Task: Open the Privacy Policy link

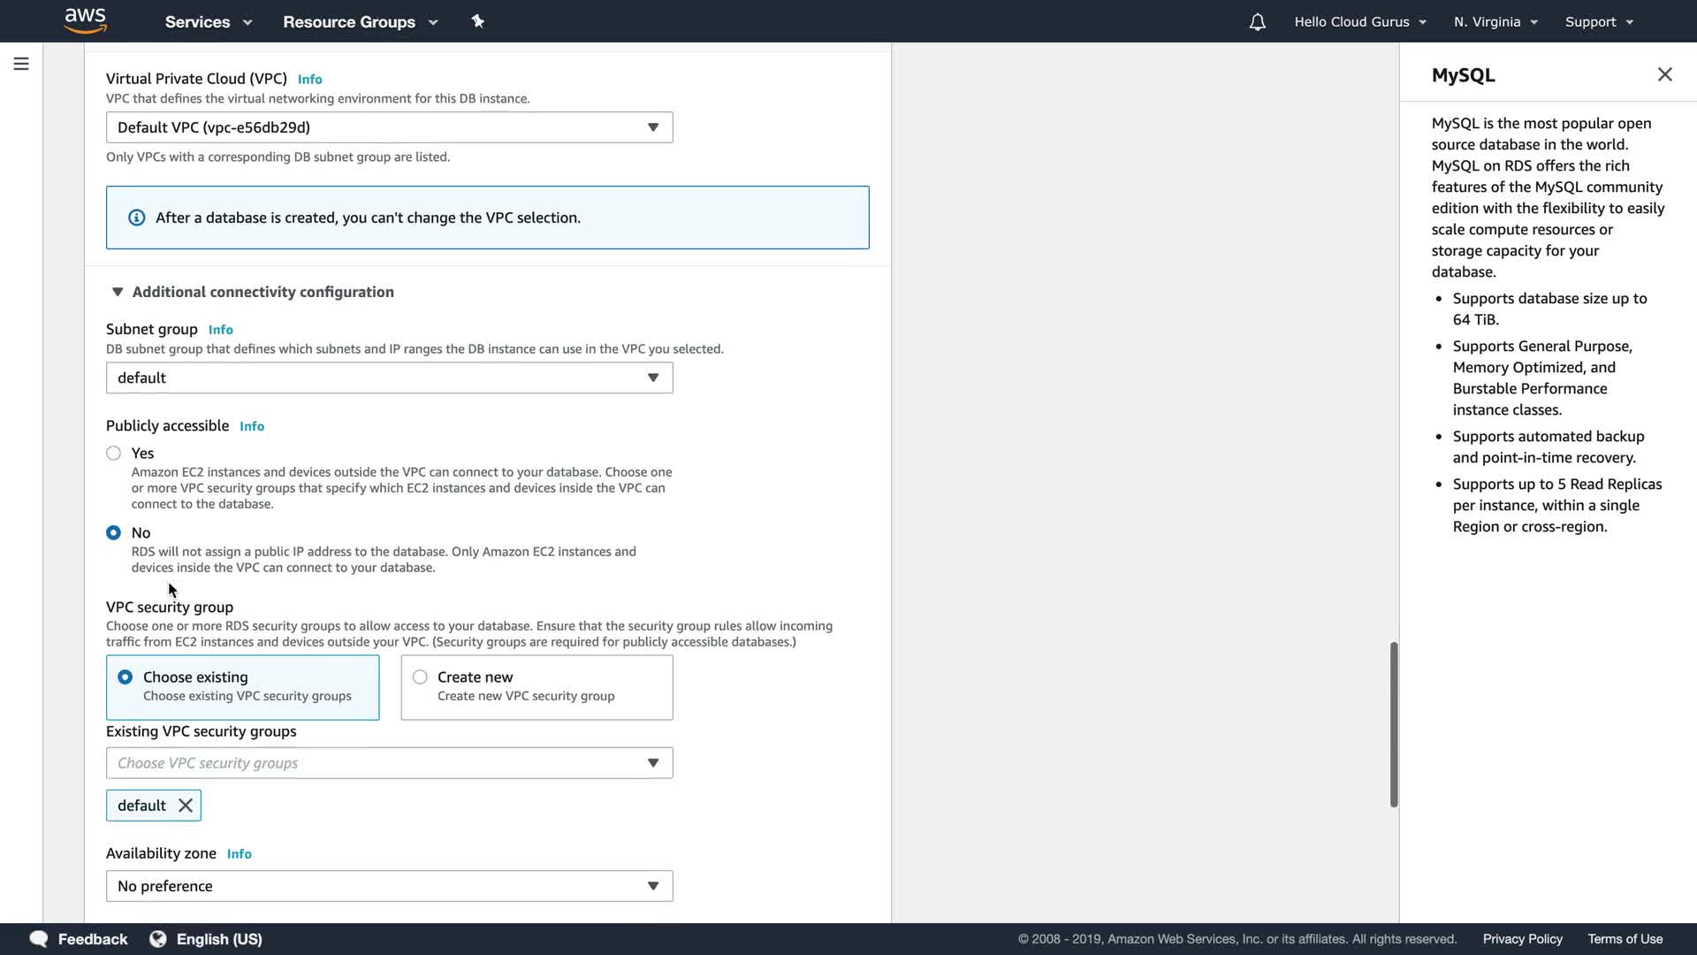Action: click(x=1522, y=939)
